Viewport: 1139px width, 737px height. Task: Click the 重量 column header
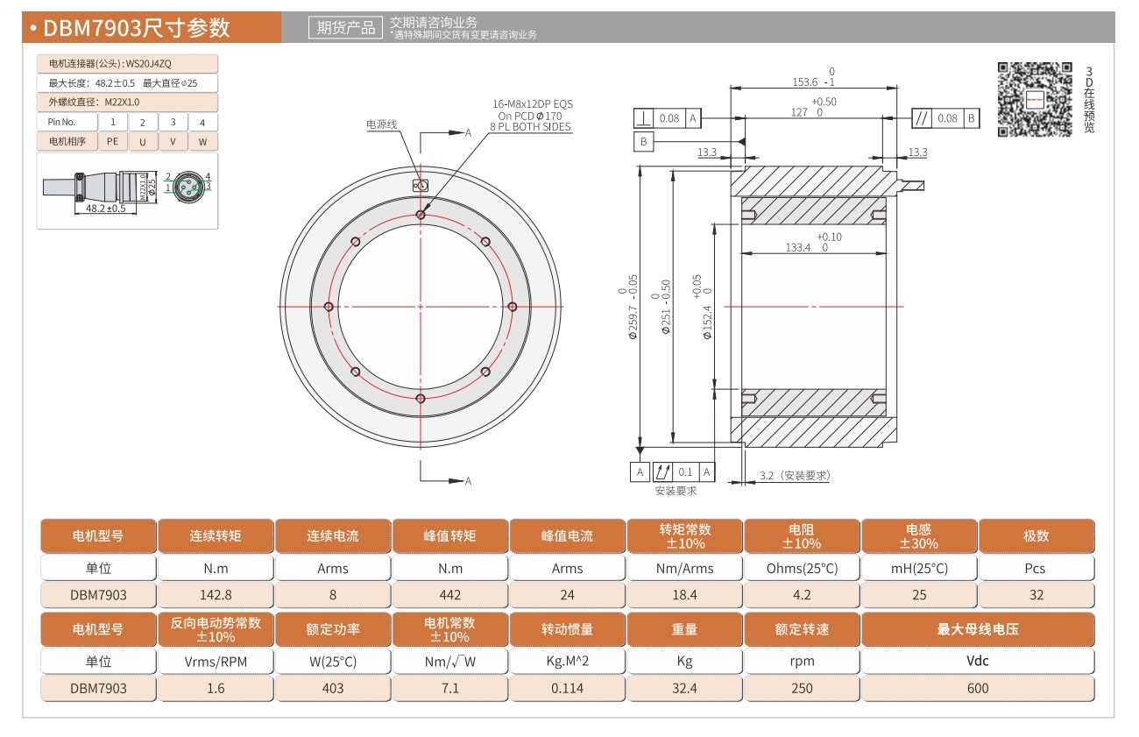point(685,629)
